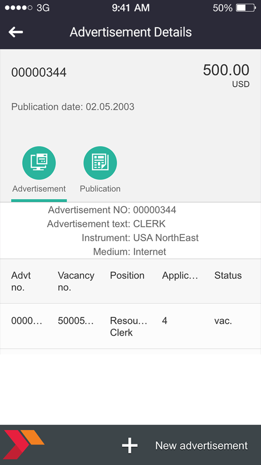
Task: Open the Publication section icon
Action: pos(100,162)
